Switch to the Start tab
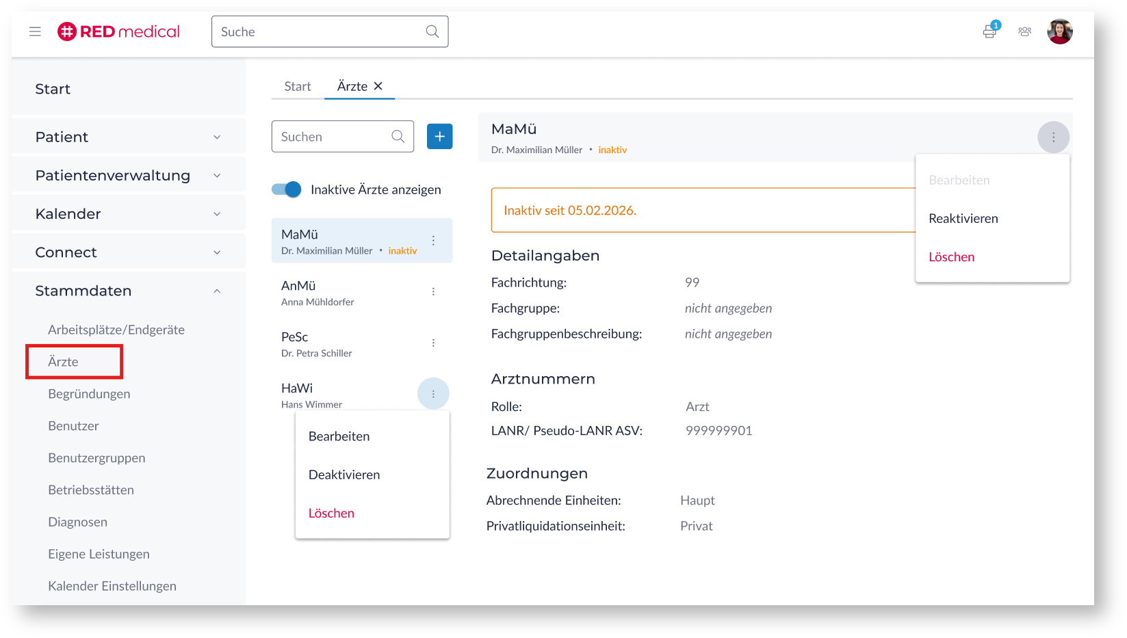The width and height of the screenshot is (1127, 638). (297, 87)
